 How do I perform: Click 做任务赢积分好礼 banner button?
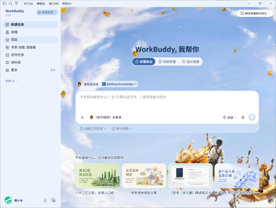point(255,13)
